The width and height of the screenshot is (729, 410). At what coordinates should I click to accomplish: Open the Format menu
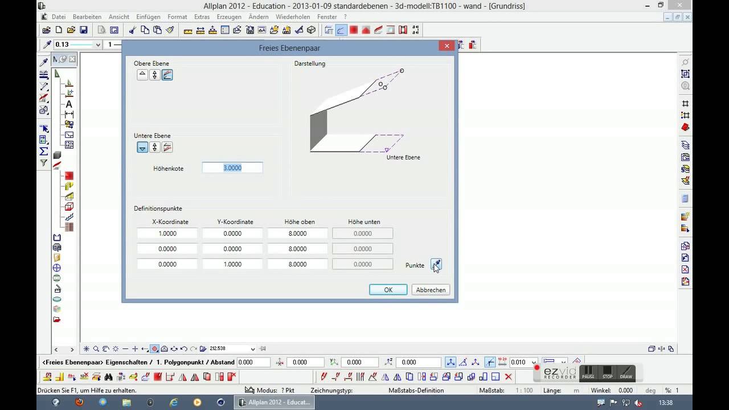click(177, 17)
